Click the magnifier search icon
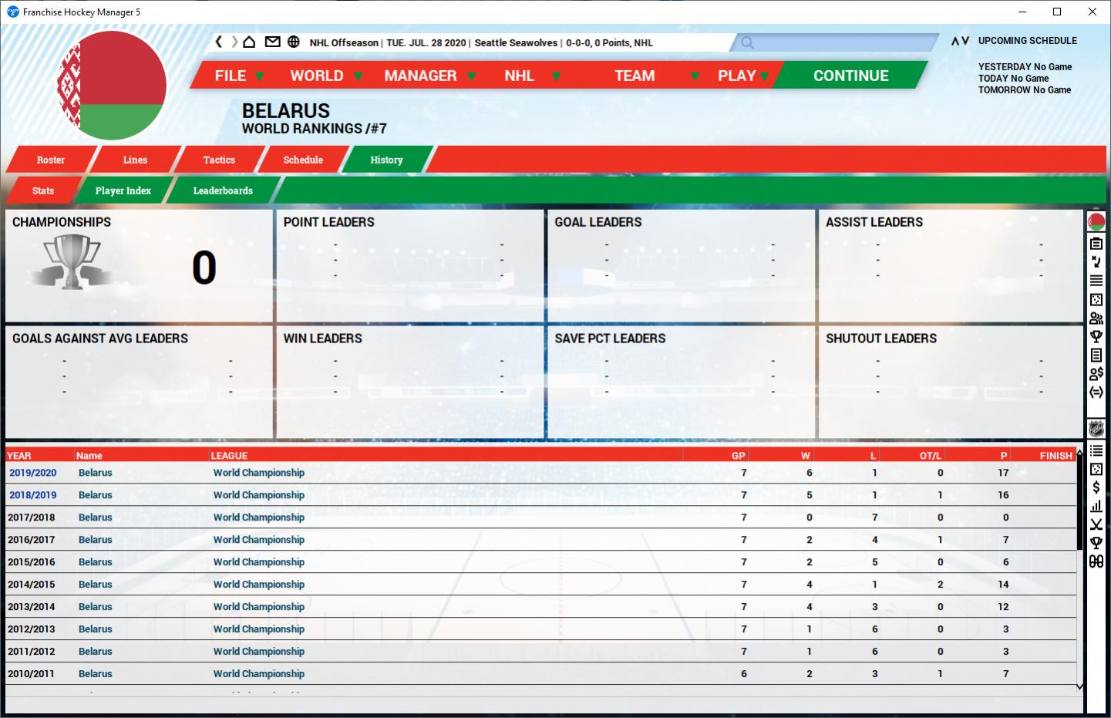 (x=747, y=42)
